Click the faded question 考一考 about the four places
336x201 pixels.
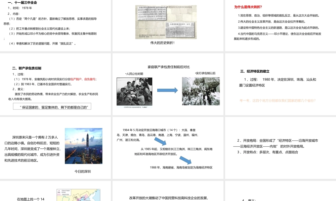point(278,100)
